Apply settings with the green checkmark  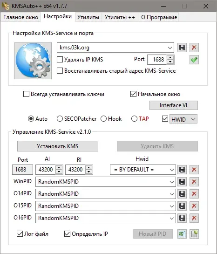194,60
